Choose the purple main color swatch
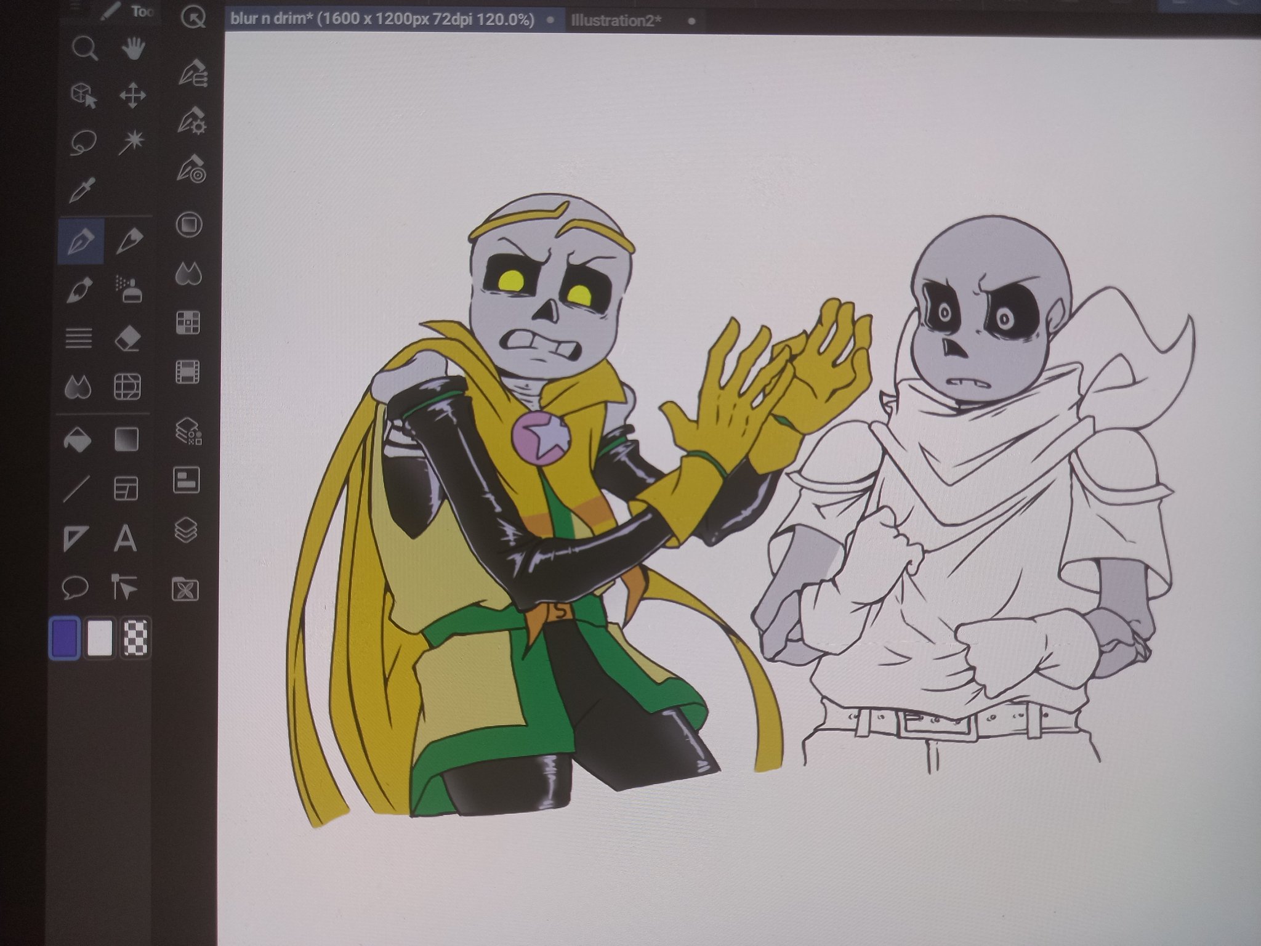 [65, 637]
